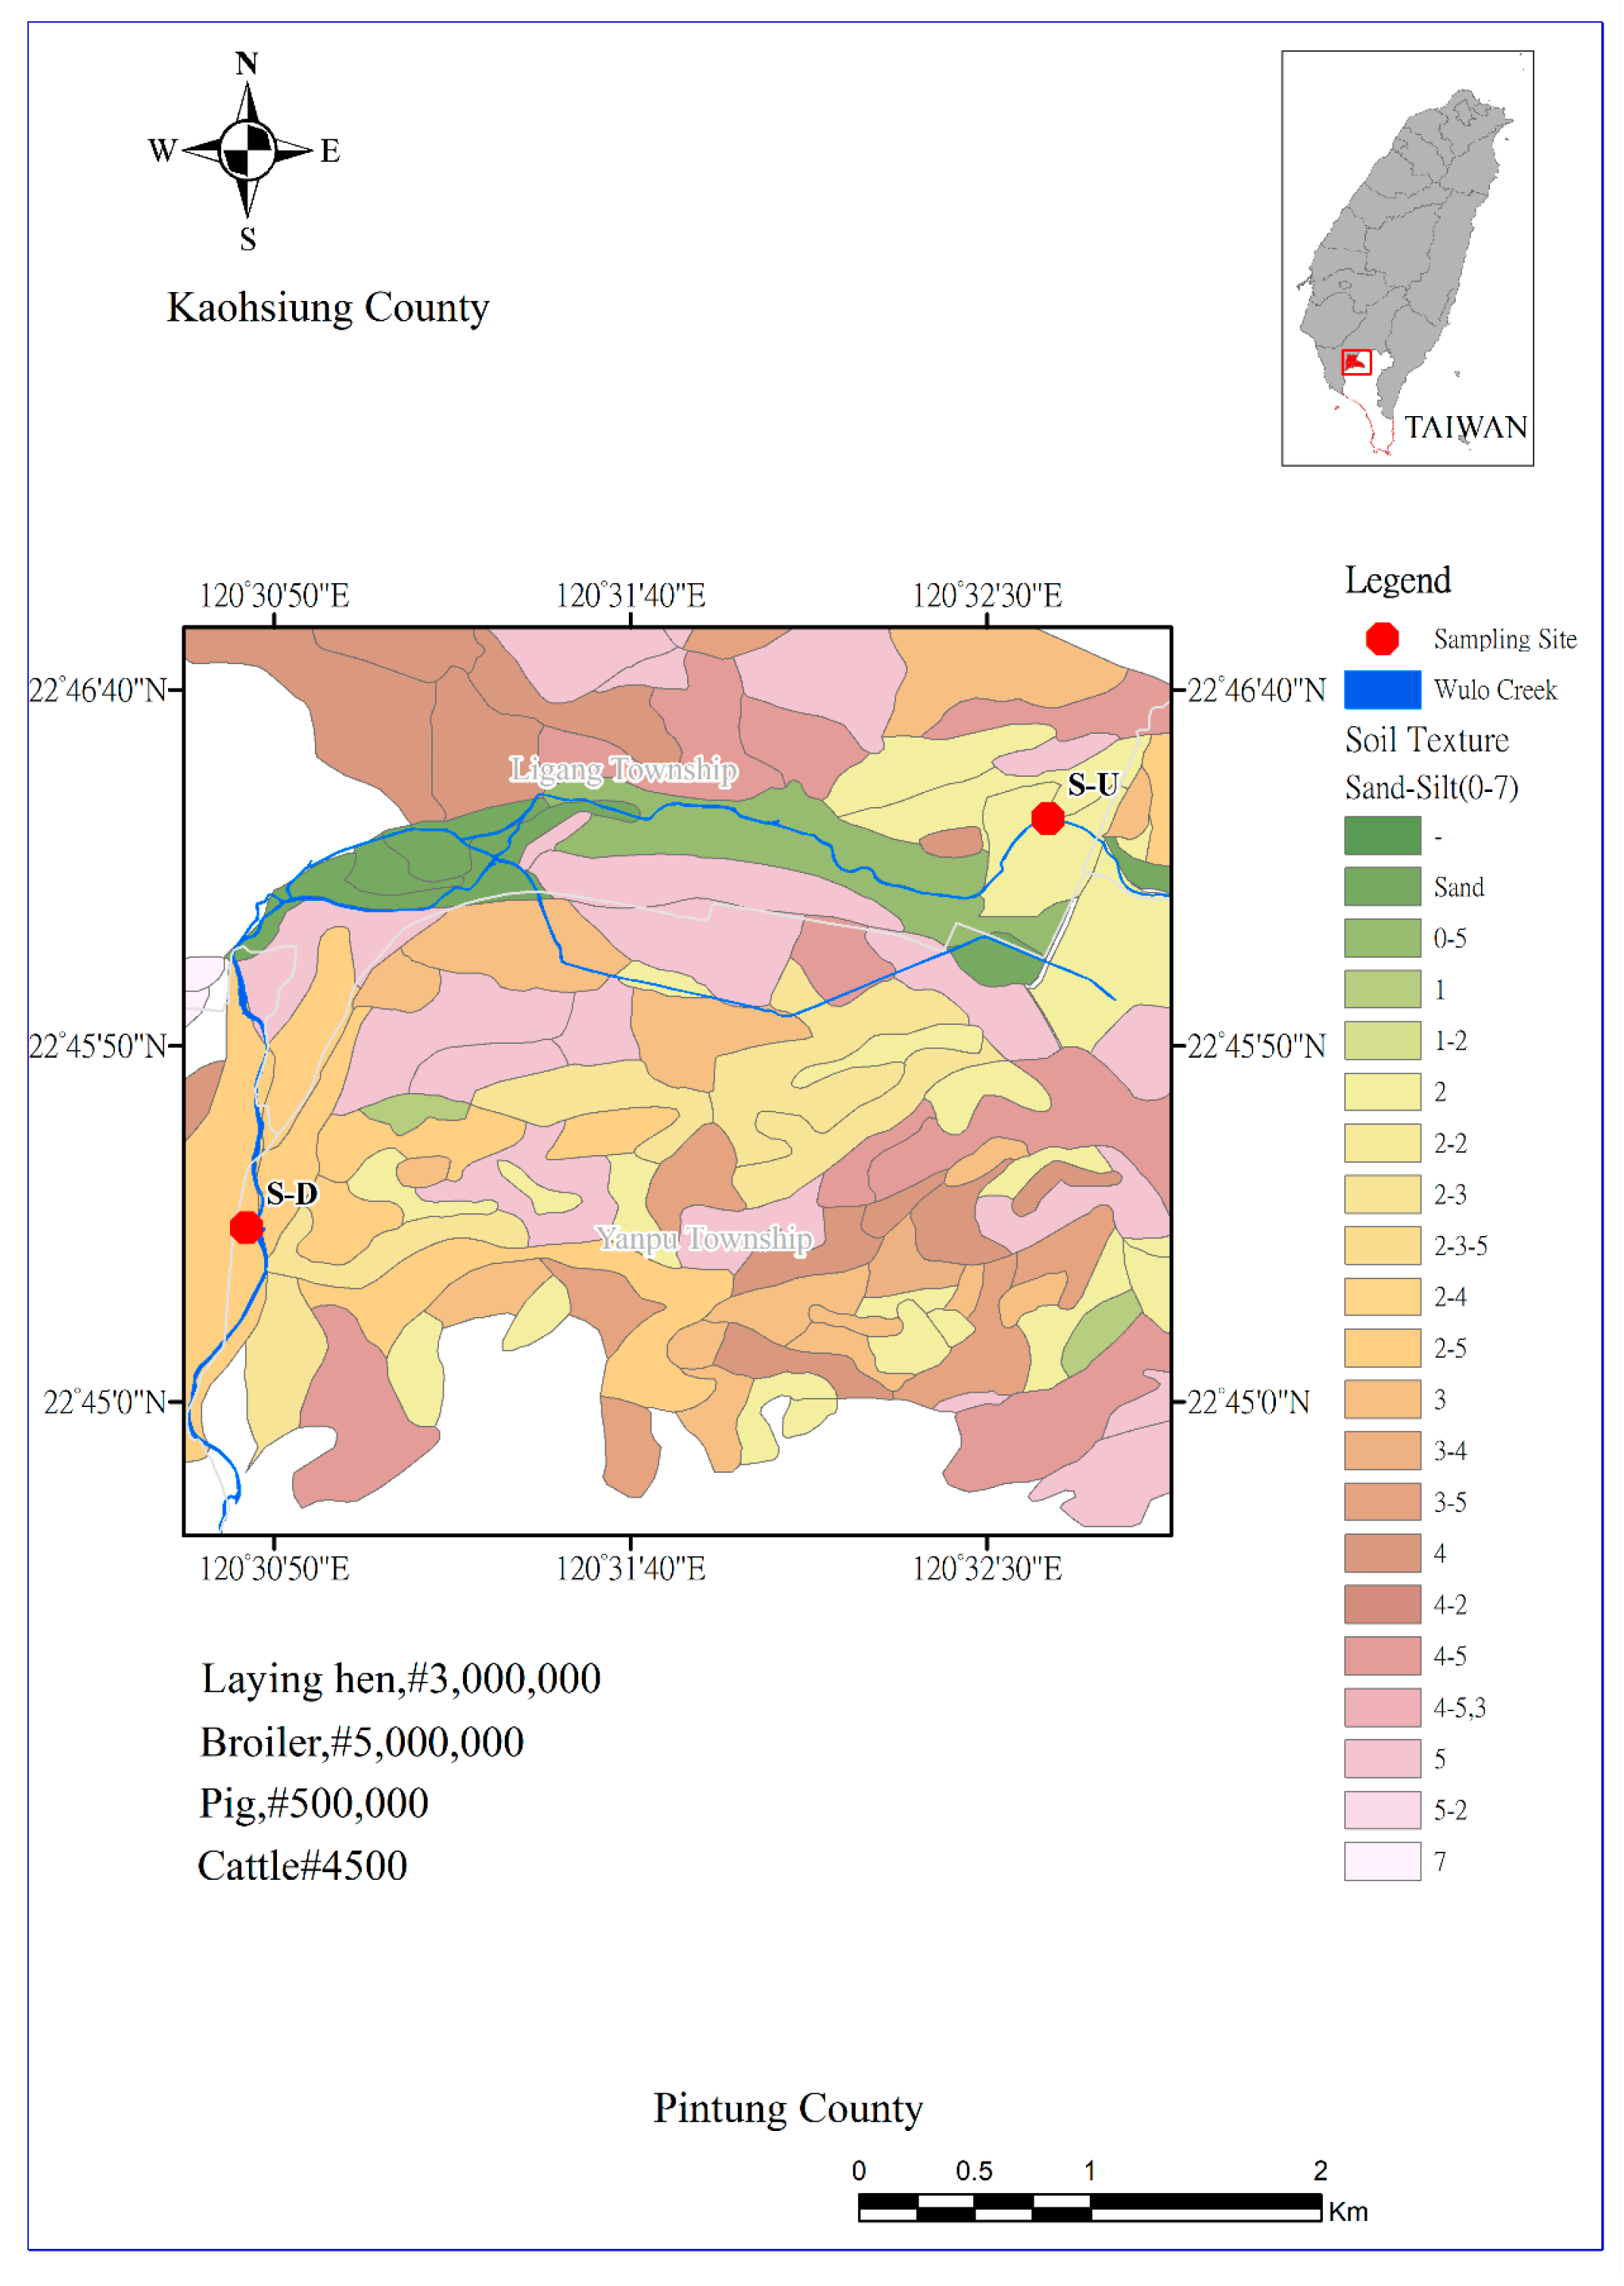Click the Pintung County label

(x=788, y=2108)
